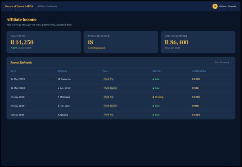
Task: Click the green up-arrow beside 22%
Action: point(12,48)
